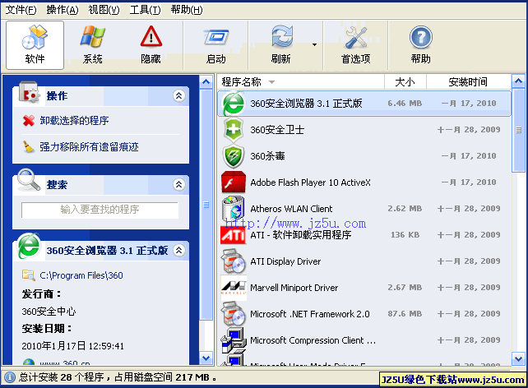Open the dropdown arrow next to 刷新
528x388 pixels.
tap(314, 44)
